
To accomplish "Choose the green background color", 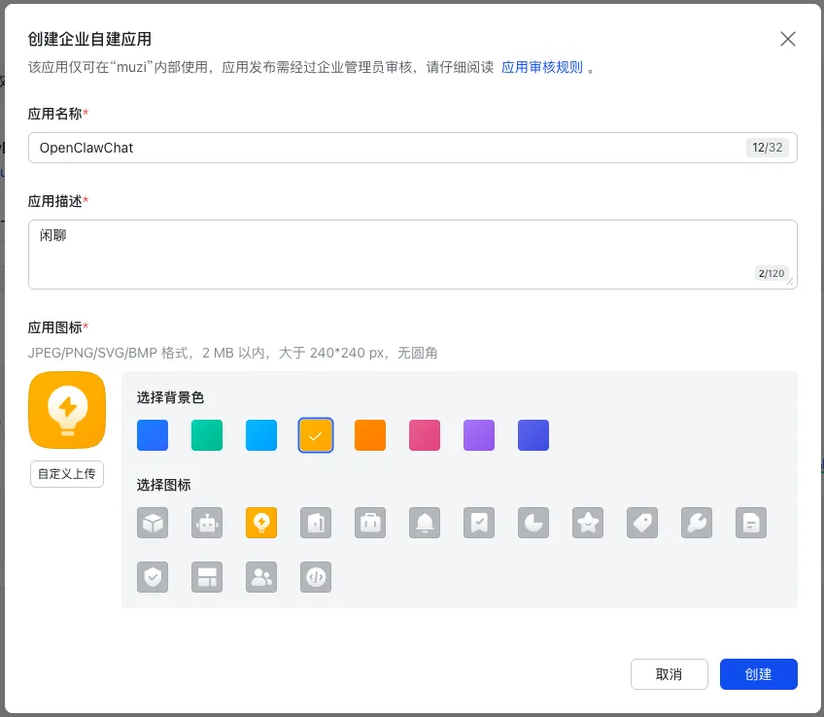I will click(207, 435).
